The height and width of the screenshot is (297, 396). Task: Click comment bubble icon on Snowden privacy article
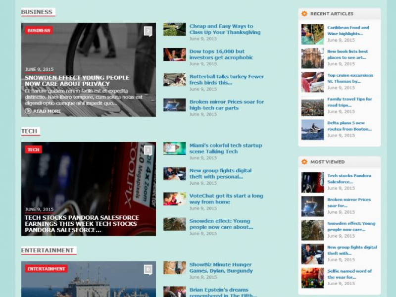pyautogui.click(x=148, y=31)
